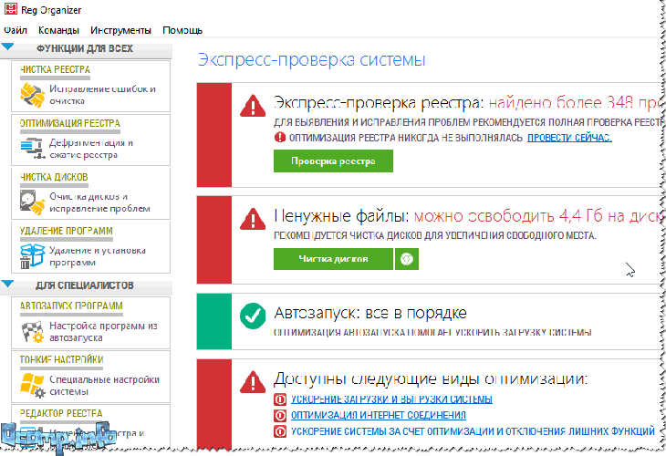Viewport: 666px width, 456px height.
Task: Open the Инструменты menu
Action: (120, 30)
